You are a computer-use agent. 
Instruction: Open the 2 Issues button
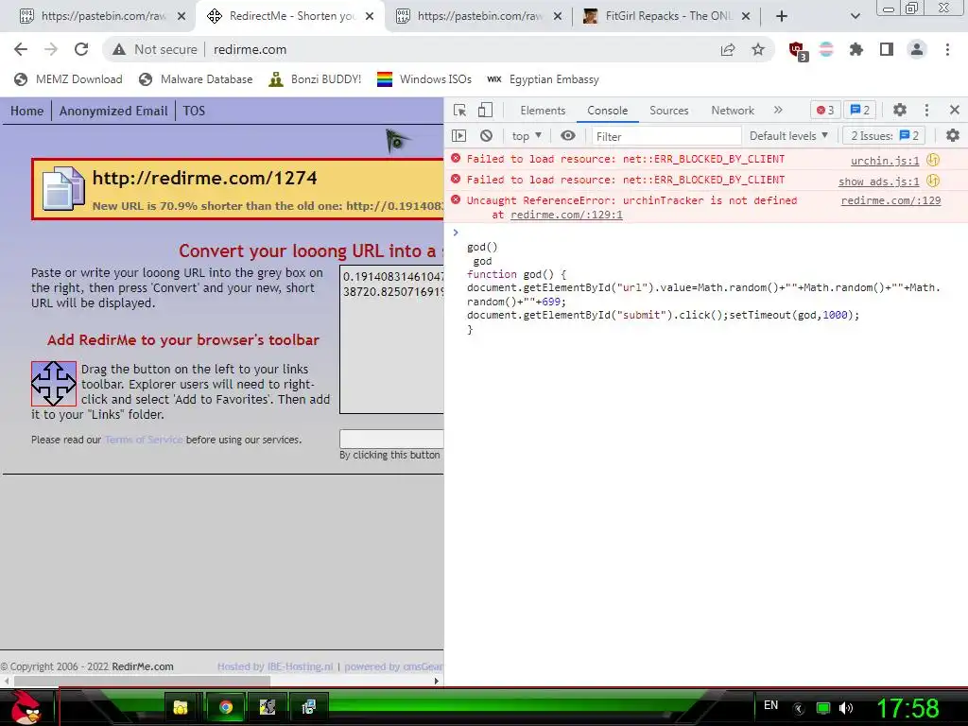(x=884, y=136)
